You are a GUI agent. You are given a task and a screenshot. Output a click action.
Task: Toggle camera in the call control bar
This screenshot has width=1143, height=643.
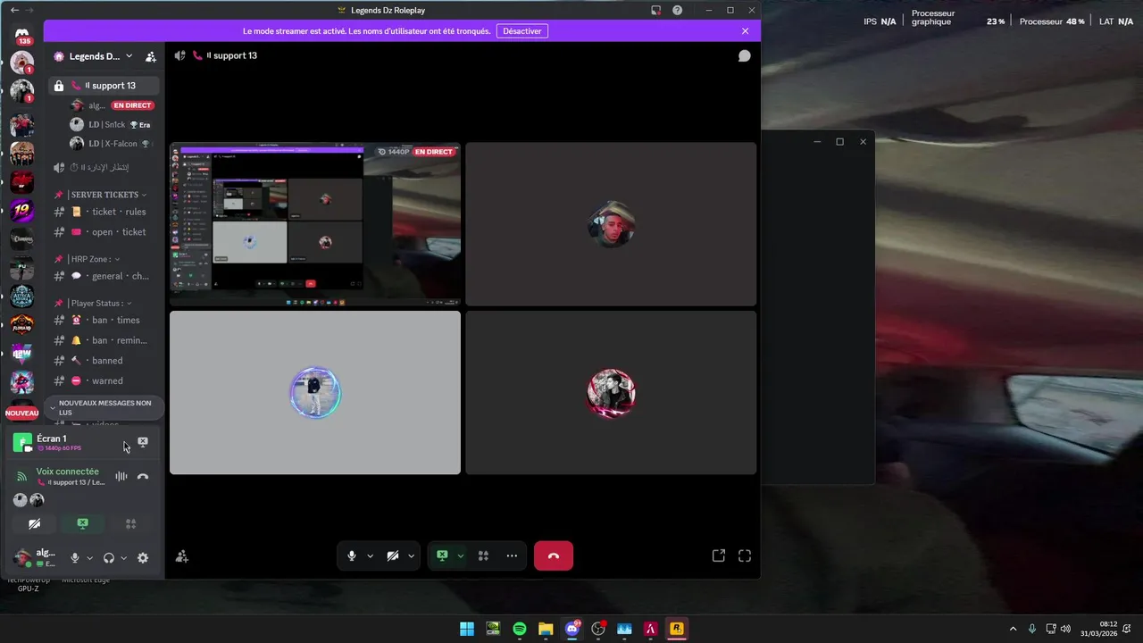(x=393, y=555)
